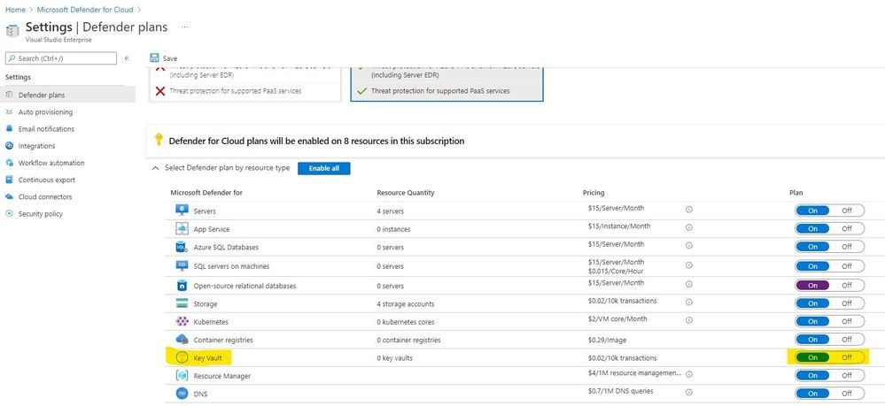This screenshot has width=885, height=406.
Task: Click the Enable all button
Action: 324,169
